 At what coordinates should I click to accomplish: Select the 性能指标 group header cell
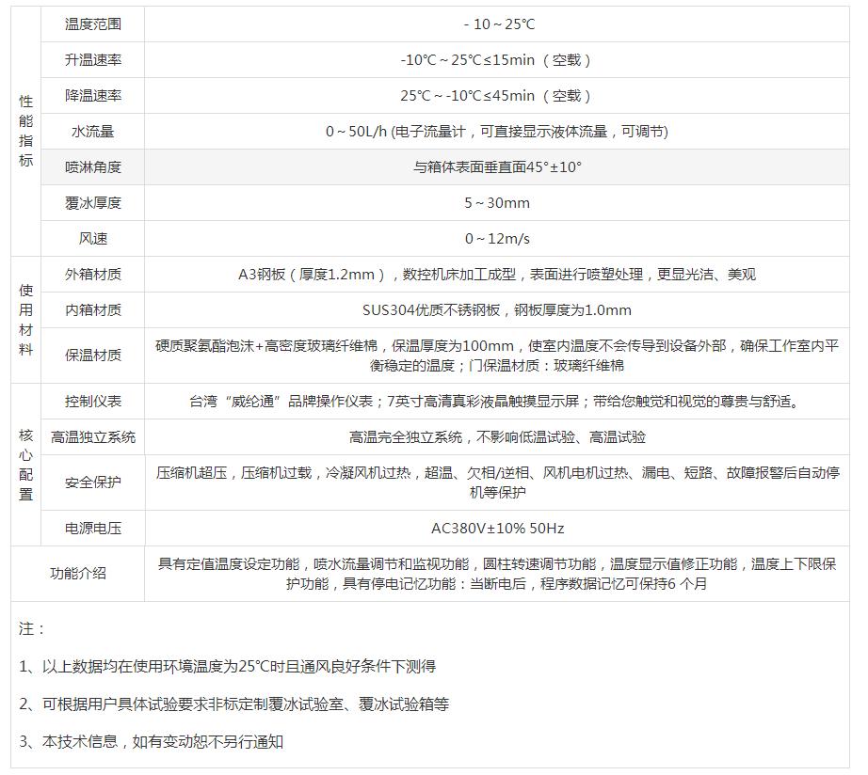pyautogui.click(x=25, y=131)
